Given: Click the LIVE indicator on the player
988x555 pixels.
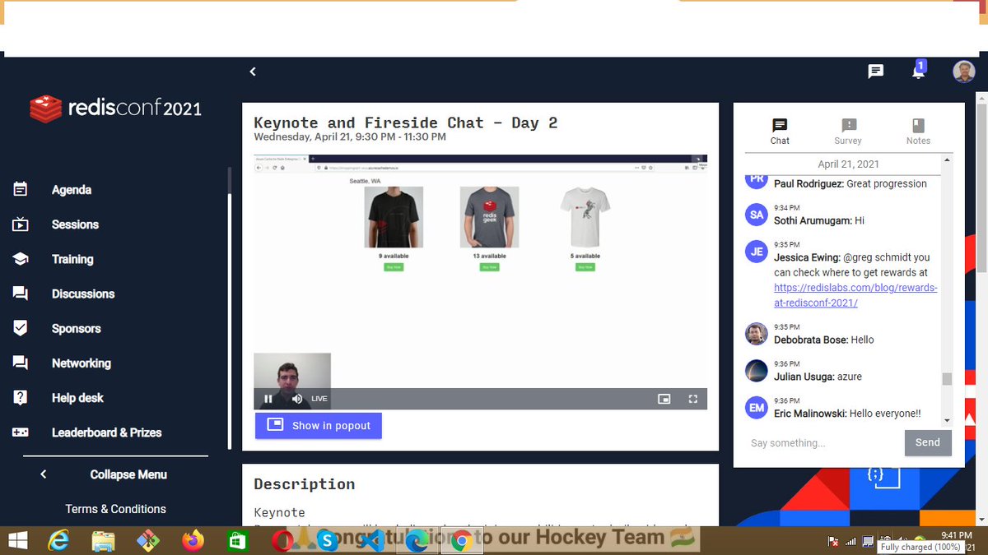Looking at the screenshot, I should tap(319, 399).
